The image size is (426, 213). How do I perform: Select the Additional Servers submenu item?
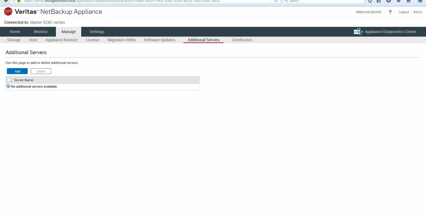coord(203,40)
